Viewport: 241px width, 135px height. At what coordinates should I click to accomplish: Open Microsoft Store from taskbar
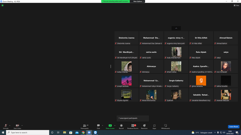pos(71,132)
